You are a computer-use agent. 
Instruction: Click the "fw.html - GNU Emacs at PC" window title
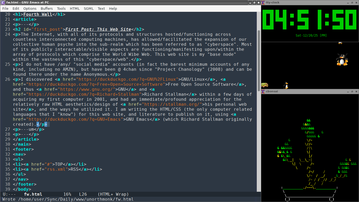[x=28, y=3]
